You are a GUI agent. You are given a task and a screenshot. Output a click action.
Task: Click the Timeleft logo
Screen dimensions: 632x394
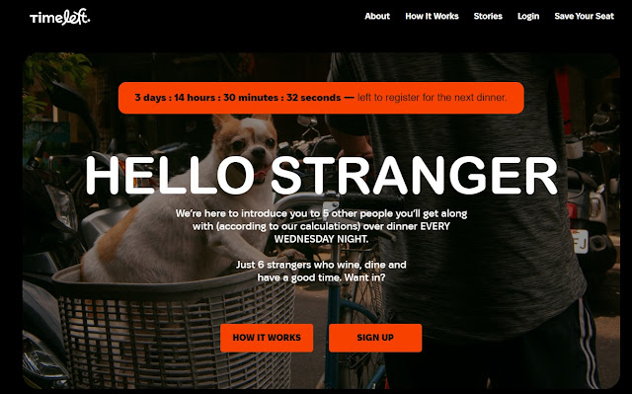point(59,18)
